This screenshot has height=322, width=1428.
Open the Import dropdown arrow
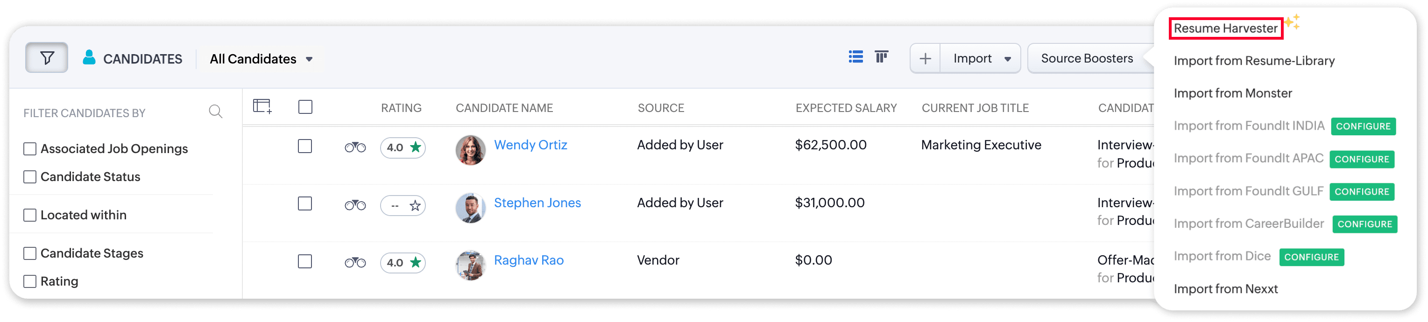(1007, 59)
